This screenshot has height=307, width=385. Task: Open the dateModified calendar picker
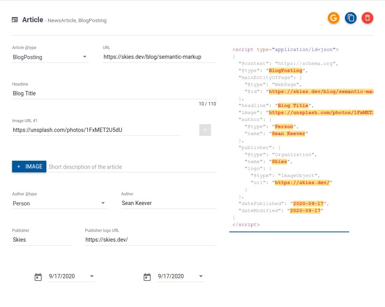(x=147, y=277)
